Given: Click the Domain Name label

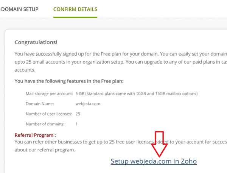Looking at the screenshot, I should 40,104.
